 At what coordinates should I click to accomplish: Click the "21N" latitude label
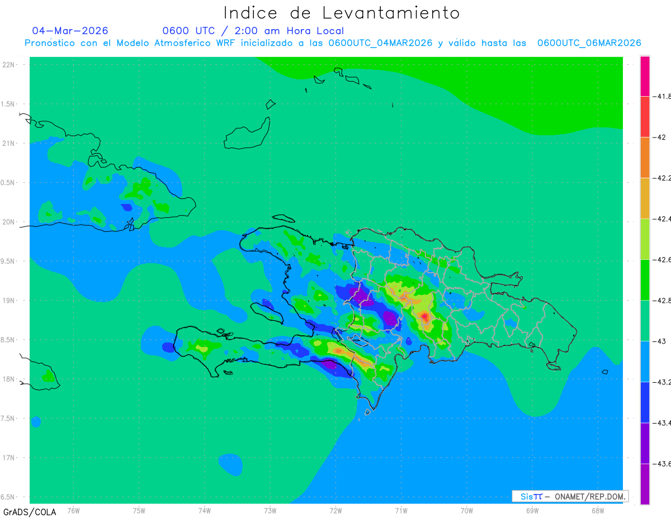9,143
